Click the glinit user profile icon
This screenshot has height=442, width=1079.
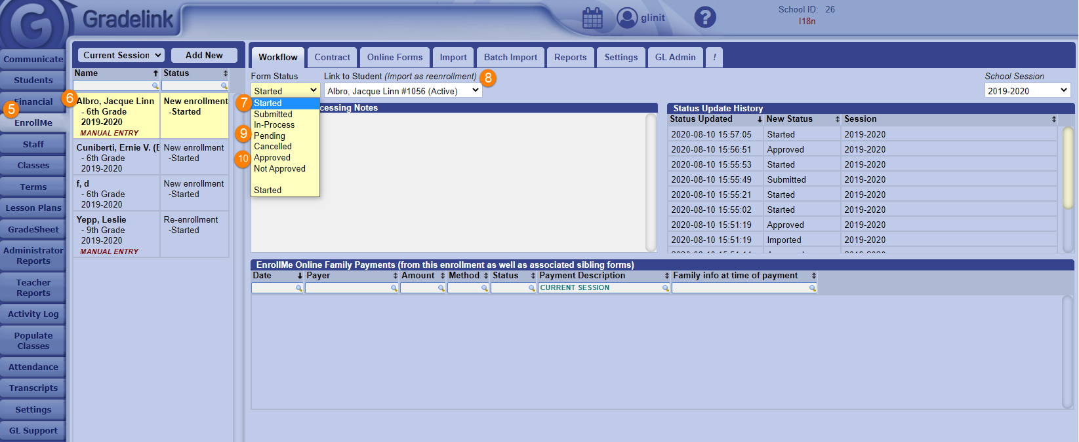point(627,18)
